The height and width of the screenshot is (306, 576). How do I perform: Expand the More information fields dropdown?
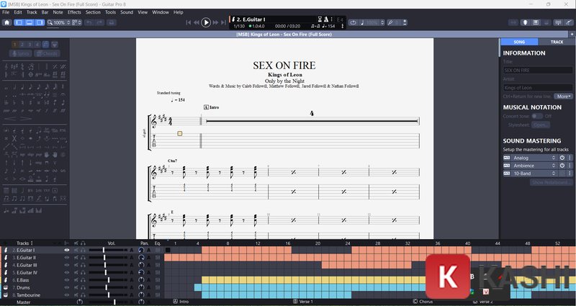tap(563, 96)
